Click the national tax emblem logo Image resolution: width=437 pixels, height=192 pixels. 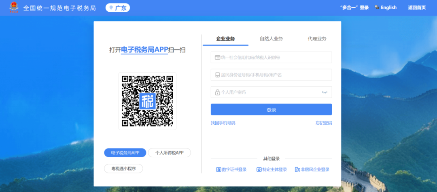pos(14,8)
